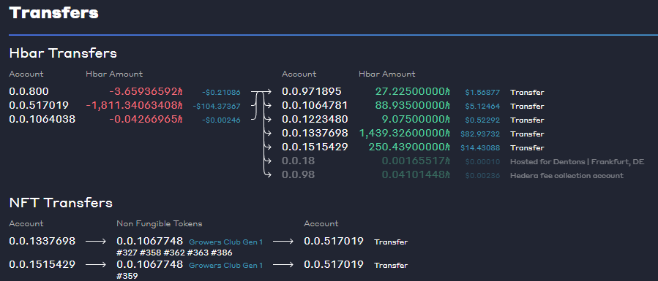Select the -0.04266965 hbar amount
This screenshot has width=658, height=281.
click(x=146, y=119)
